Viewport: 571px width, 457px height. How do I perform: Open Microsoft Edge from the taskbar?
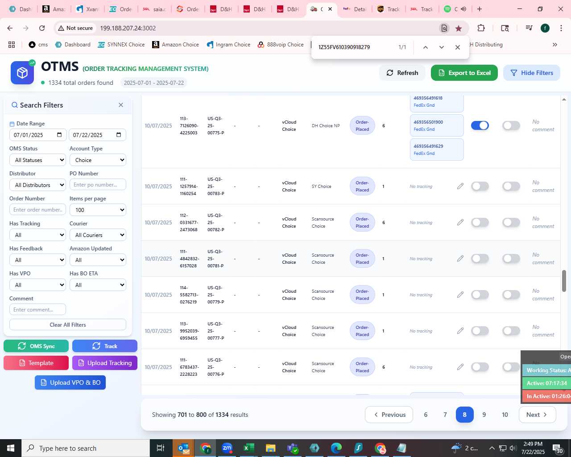[336, 448]
